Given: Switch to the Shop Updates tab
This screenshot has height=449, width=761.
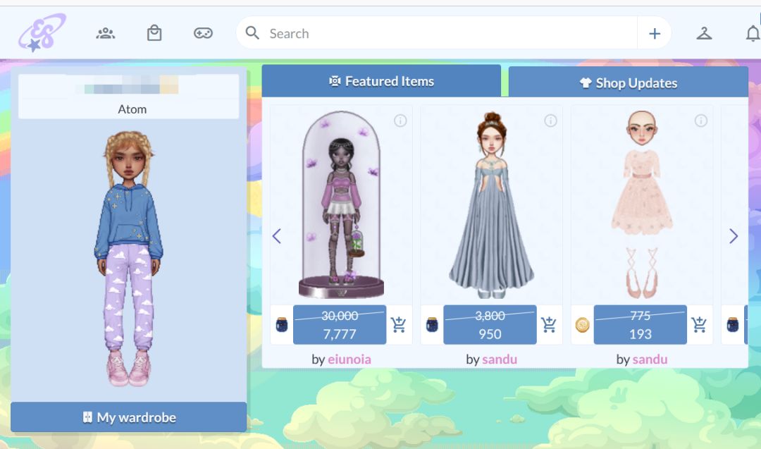Looking at the screenshot, I should [629, 82].
